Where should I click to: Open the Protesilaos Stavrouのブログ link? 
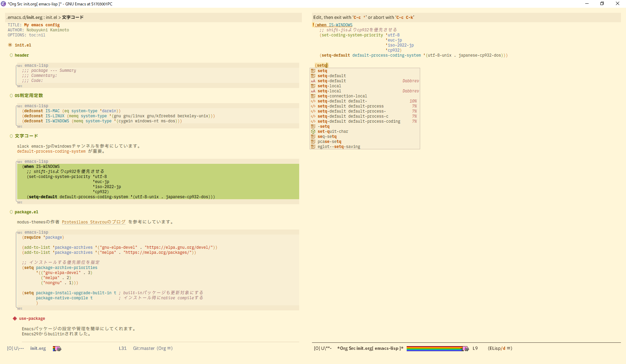click(x=94, y=222)
